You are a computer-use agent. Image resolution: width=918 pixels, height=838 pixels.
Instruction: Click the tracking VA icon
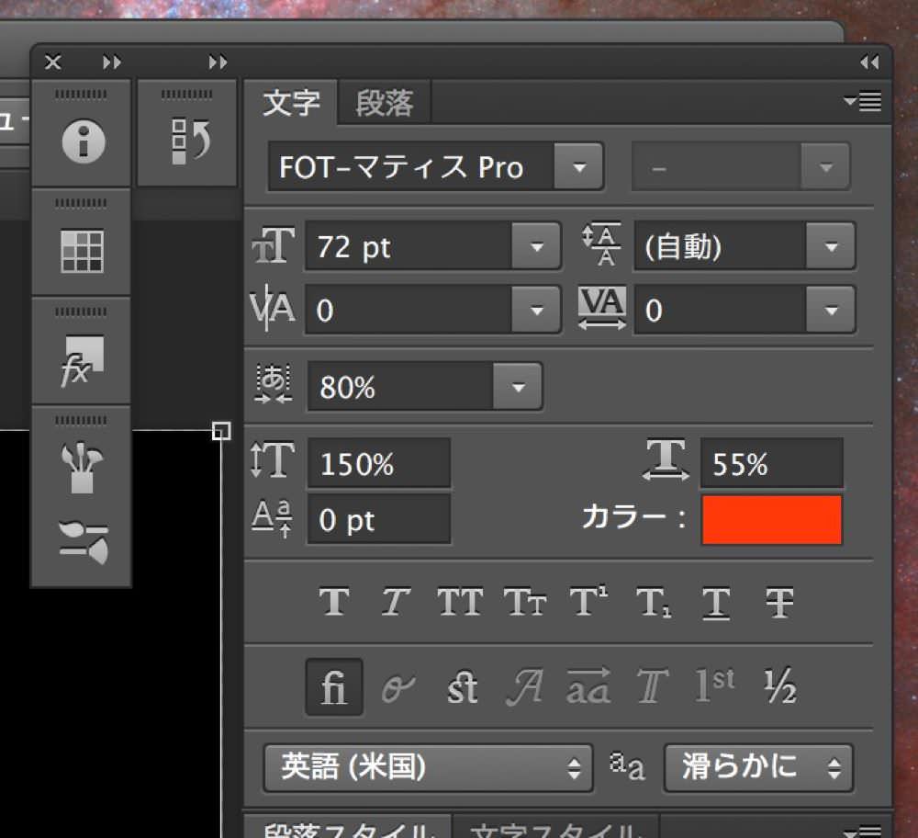click(x=602, y=308)
